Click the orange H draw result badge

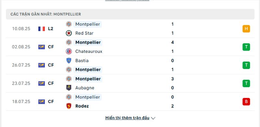point(246,29)
